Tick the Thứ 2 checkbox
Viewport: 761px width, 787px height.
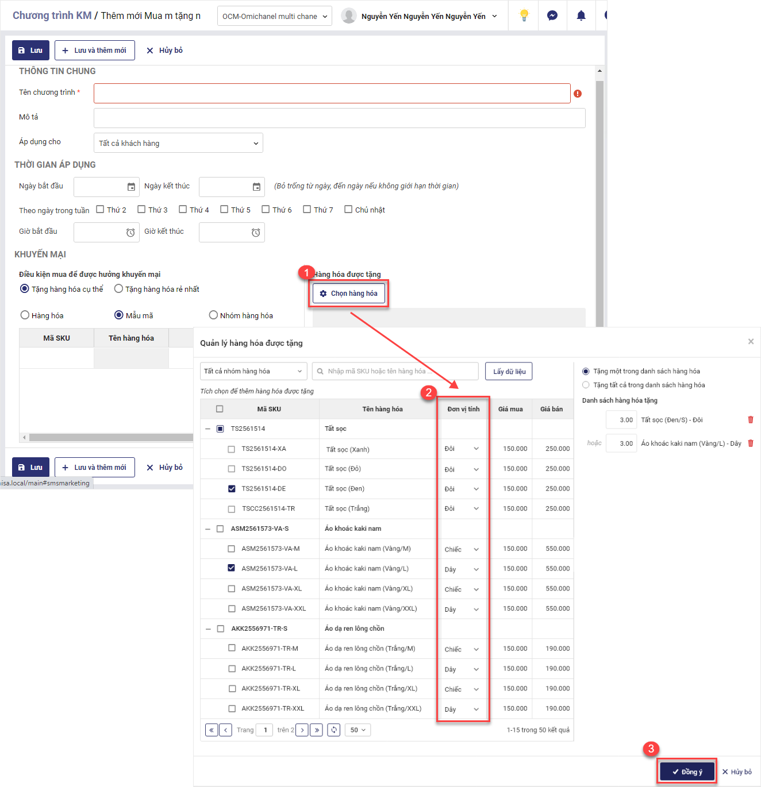tap(100, 209)
